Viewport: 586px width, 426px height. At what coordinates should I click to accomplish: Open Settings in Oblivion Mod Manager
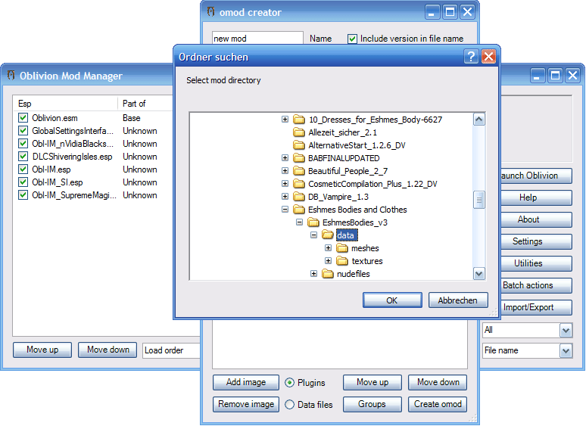click(536, 241)
